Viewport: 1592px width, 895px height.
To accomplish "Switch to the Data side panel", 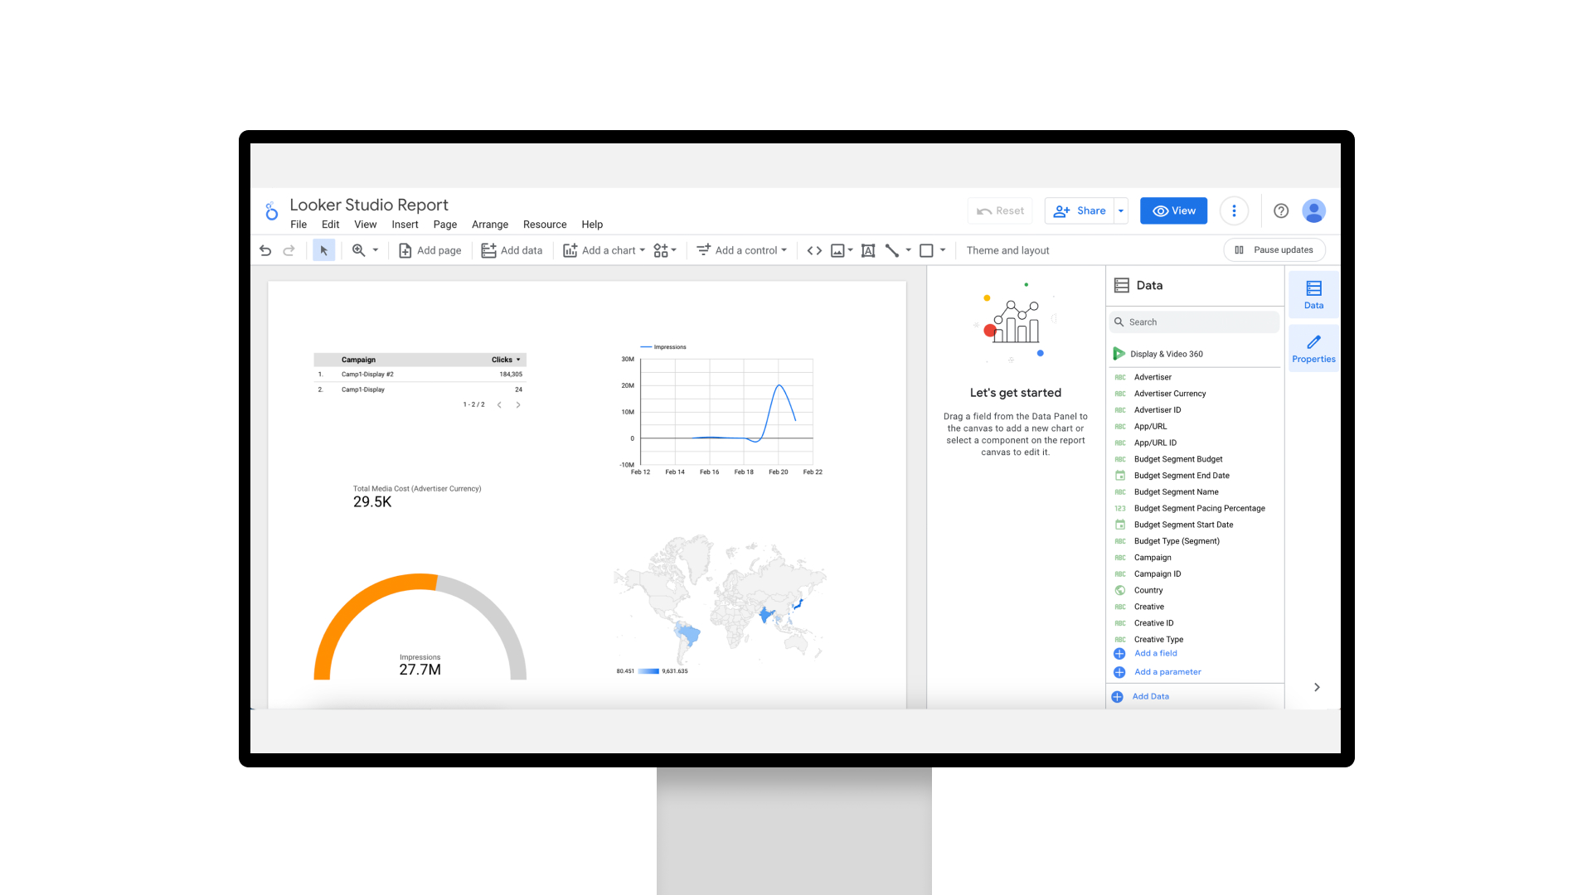I will pos(1313,294).
